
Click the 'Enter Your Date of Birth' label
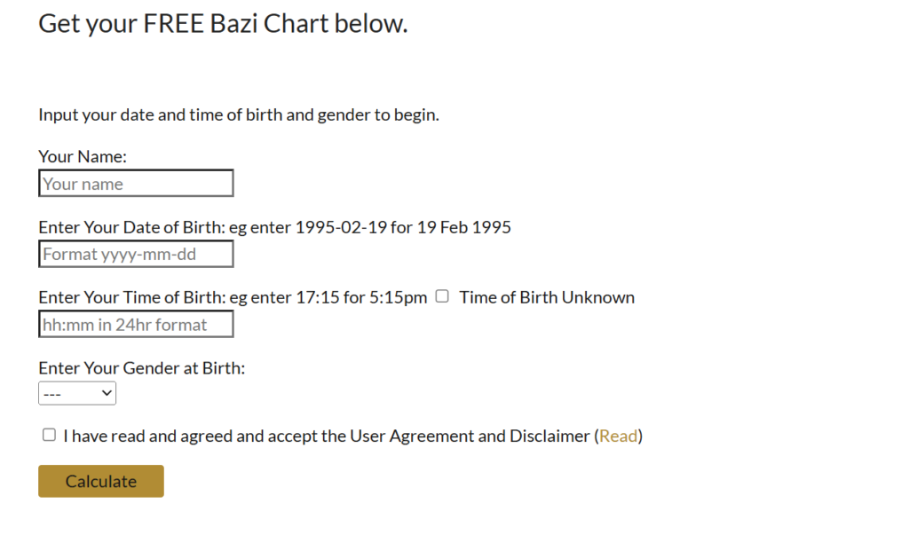pos(131,227)
